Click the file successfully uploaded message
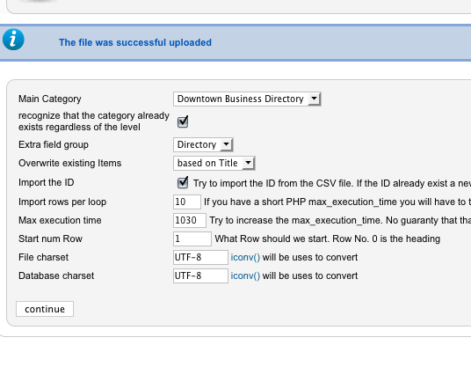This screenshot has height=367, width=471. 135,42
